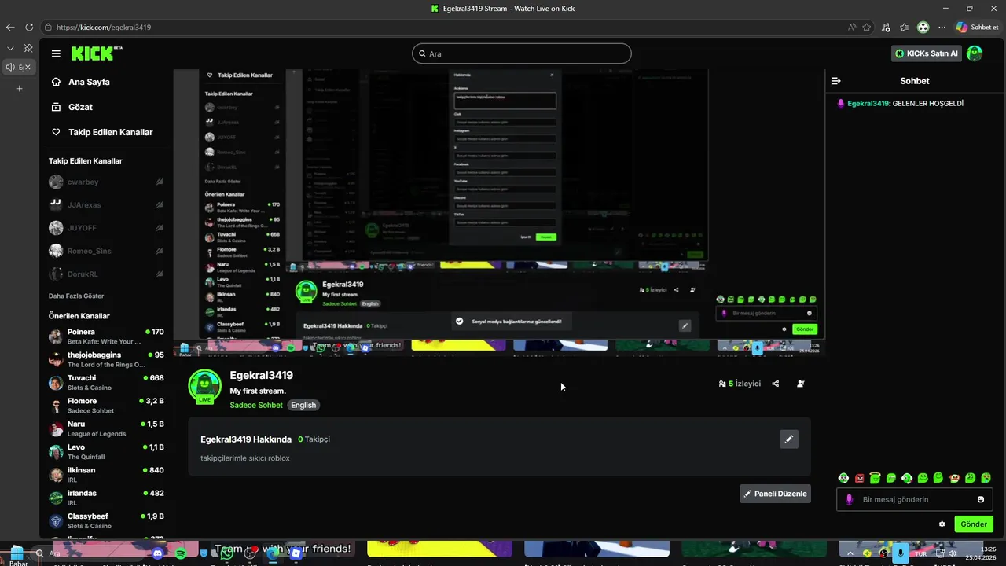Open recommended channel irlandas
The image size is (1006, 566).
pos(107,498)
